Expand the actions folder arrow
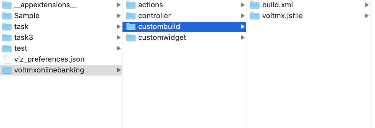375x128 pixels. tap(243, 5)
